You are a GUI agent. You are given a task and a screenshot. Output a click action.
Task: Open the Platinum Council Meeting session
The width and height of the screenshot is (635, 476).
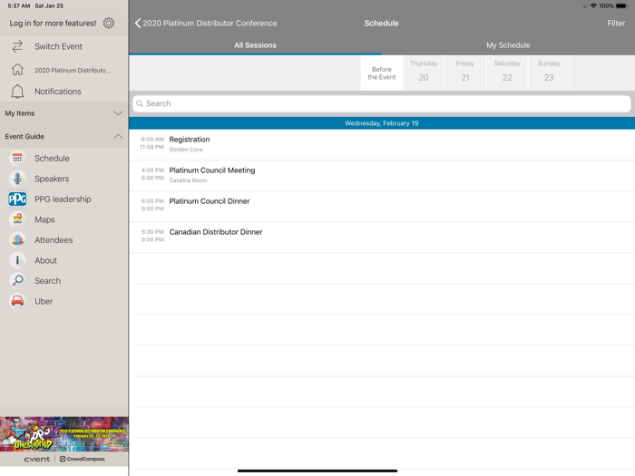click(382, 175)
